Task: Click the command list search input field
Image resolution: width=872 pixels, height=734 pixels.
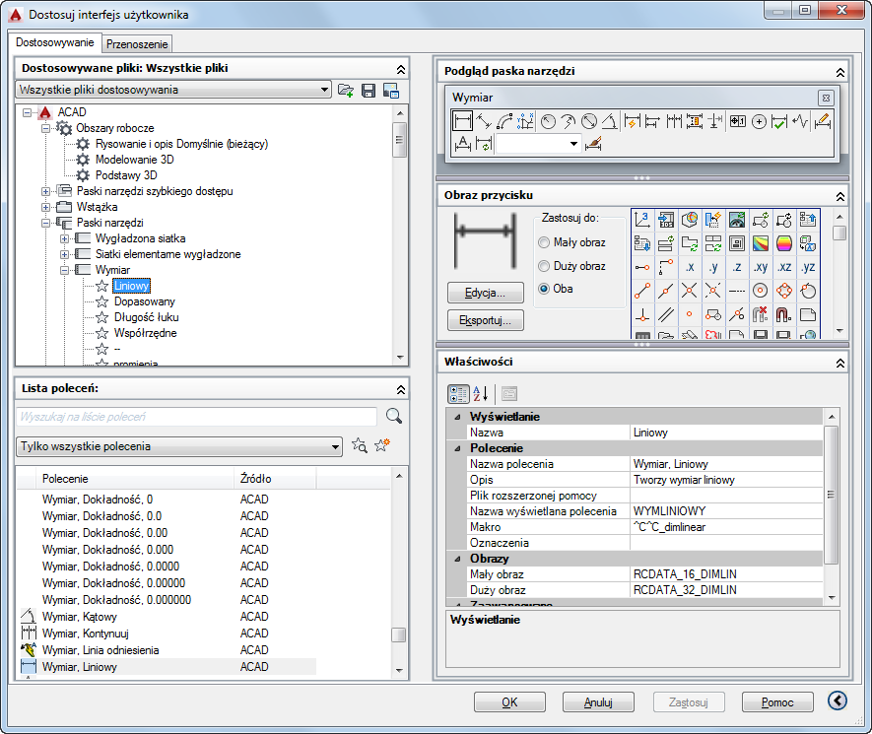Action: coord(196,417)
